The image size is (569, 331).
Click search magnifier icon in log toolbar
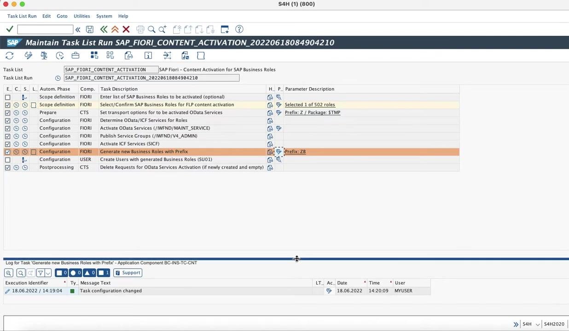20,273
